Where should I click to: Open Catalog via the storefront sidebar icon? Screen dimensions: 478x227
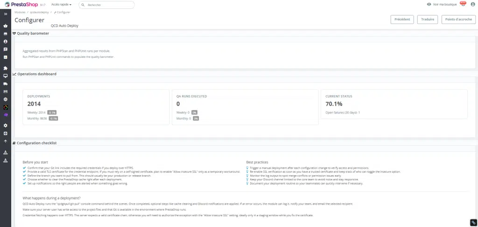pyautogui.click(x=6, y=34)
